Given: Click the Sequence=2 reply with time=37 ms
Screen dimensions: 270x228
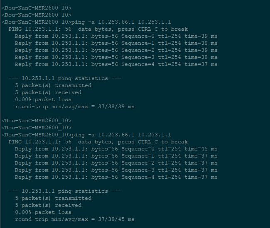Looking at the screenshot, I should [x=116, y=163].
